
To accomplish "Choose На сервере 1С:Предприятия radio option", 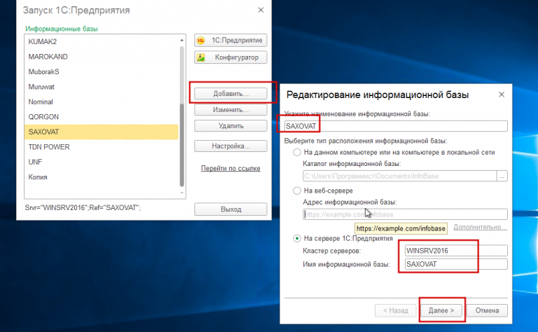I will tap(297, 238).
